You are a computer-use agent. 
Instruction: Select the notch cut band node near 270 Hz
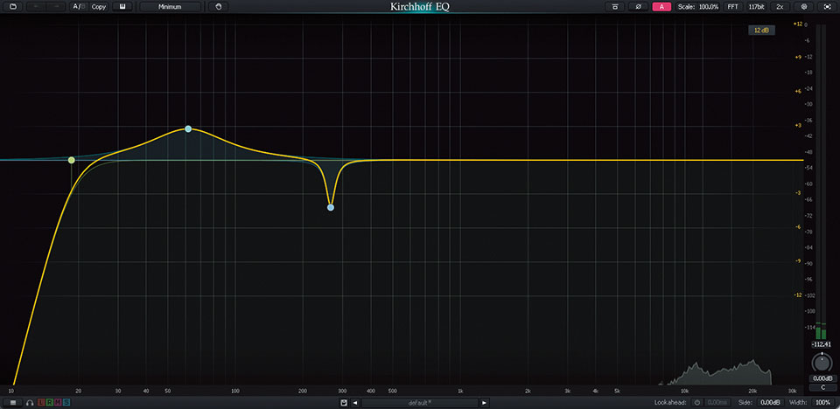click(x=331, y=208)
